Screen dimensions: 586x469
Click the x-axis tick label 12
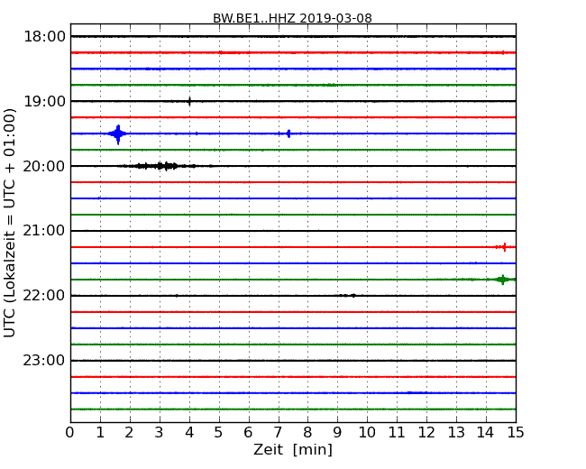tap(426, 432)
